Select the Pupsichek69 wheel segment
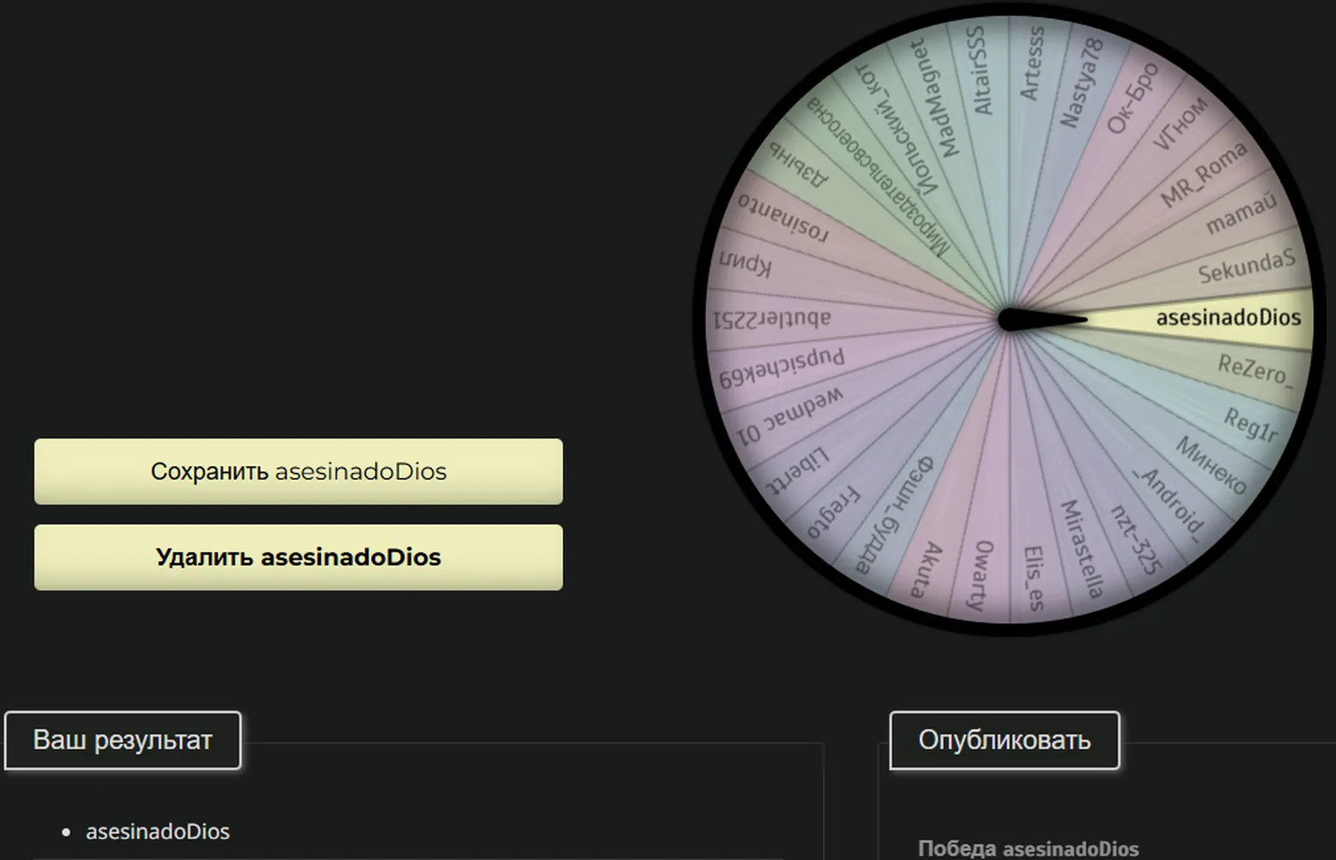Viewport: 1336px width, 860px height. pos(782,368)
